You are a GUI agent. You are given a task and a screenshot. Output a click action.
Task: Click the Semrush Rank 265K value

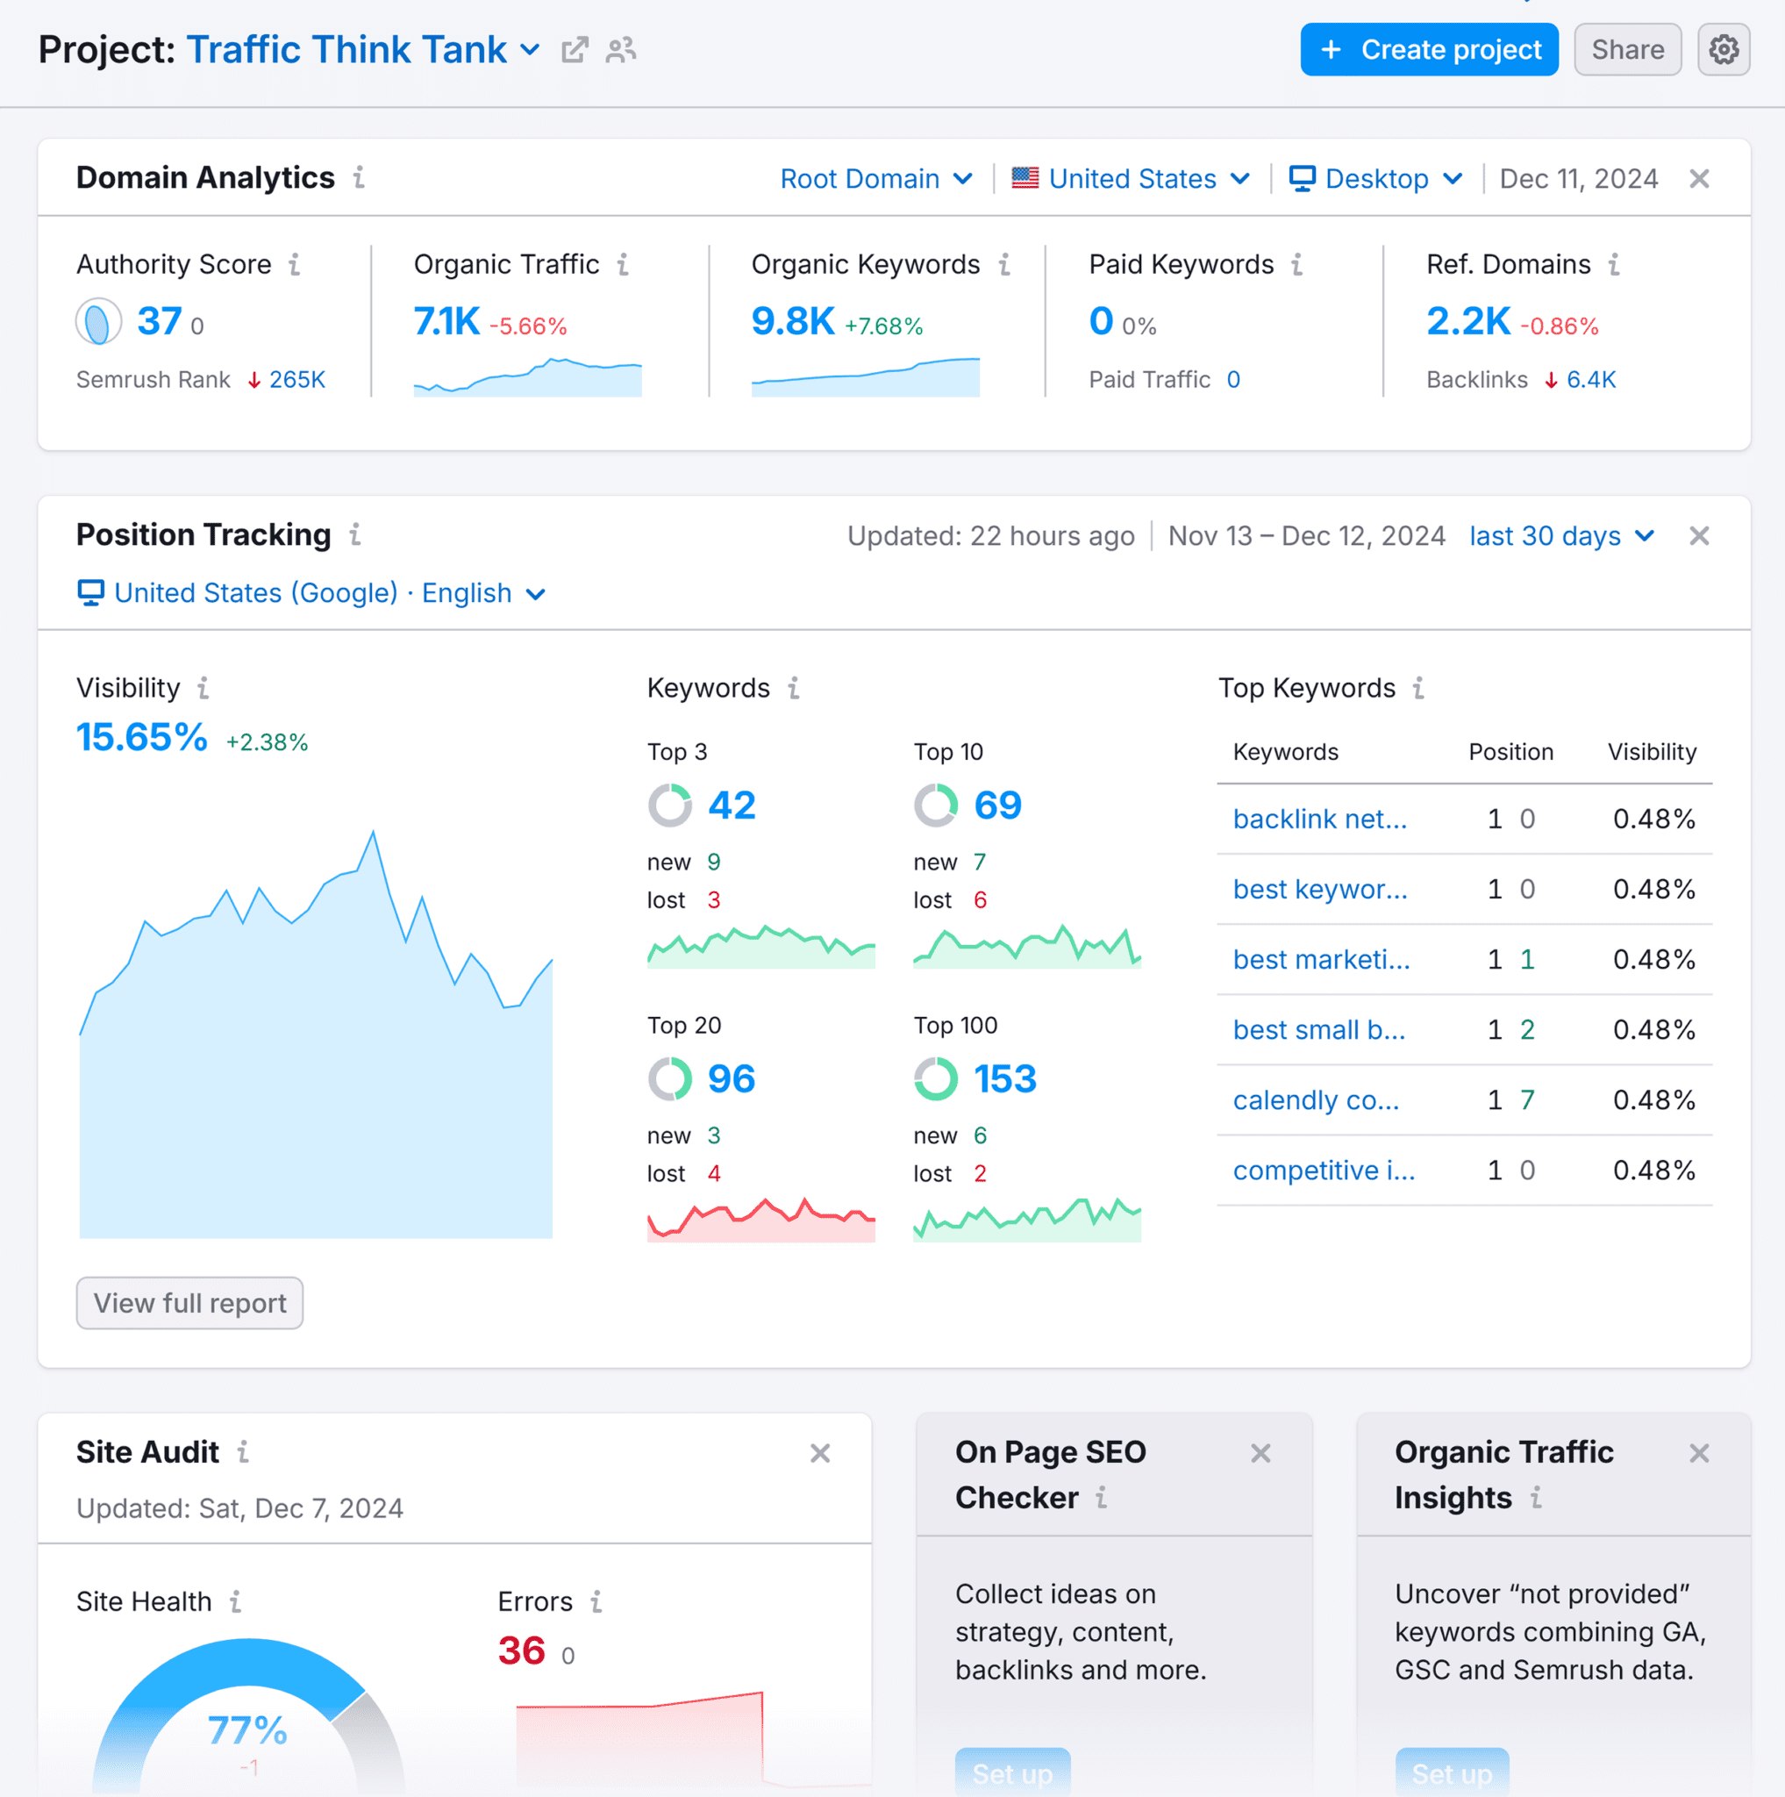[296, 379]
